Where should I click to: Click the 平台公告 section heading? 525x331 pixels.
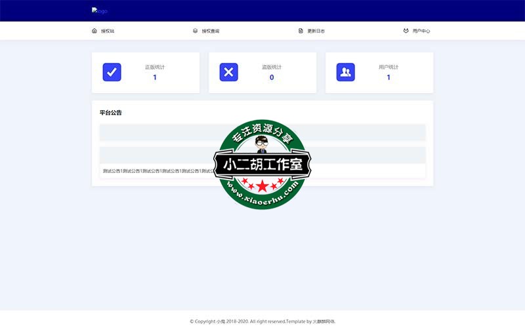(111, 113)
